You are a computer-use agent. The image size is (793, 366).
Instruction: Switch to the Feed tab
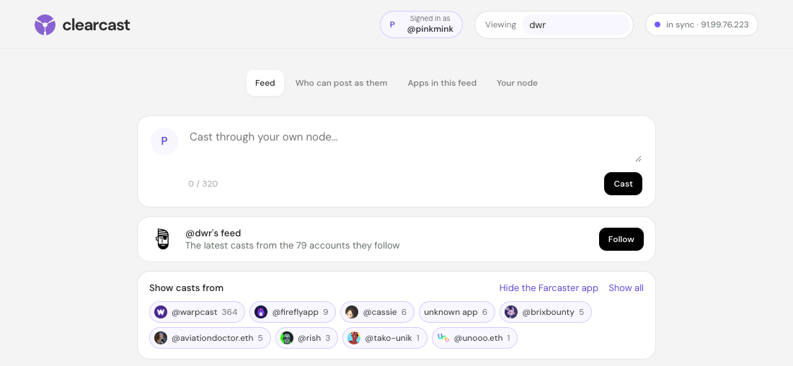tap(265, 83)
